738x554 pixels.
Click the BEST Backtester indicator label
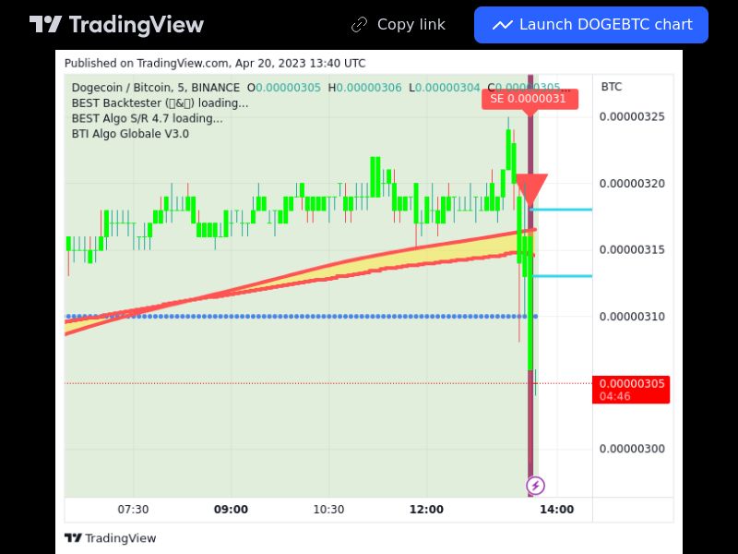click(x=160, y=102)
